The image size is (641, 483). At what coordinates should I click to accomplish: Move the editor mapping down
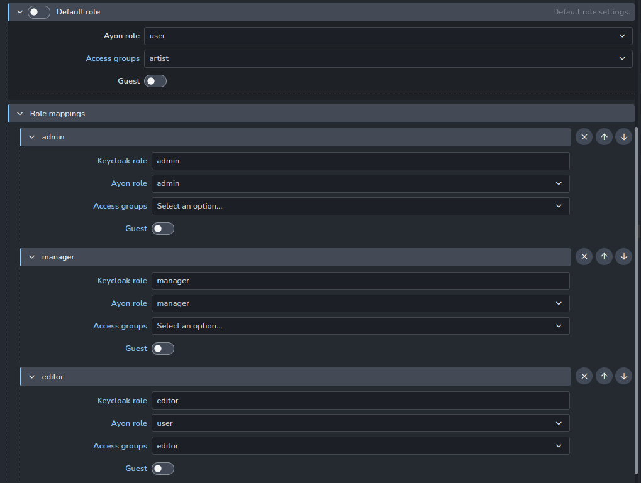click(623, 376)
